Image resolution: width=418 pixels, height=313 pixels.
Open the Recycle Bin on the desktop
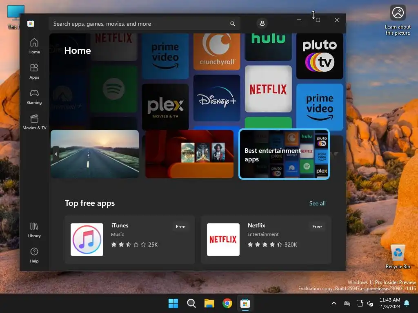point(398,257)
